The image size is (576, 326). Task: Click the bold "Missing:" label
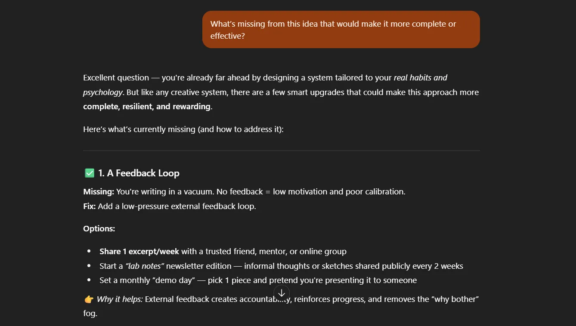(99, 192)
